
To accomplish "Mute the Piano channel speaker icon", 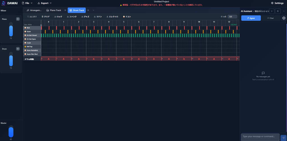I will coord(18,19).
